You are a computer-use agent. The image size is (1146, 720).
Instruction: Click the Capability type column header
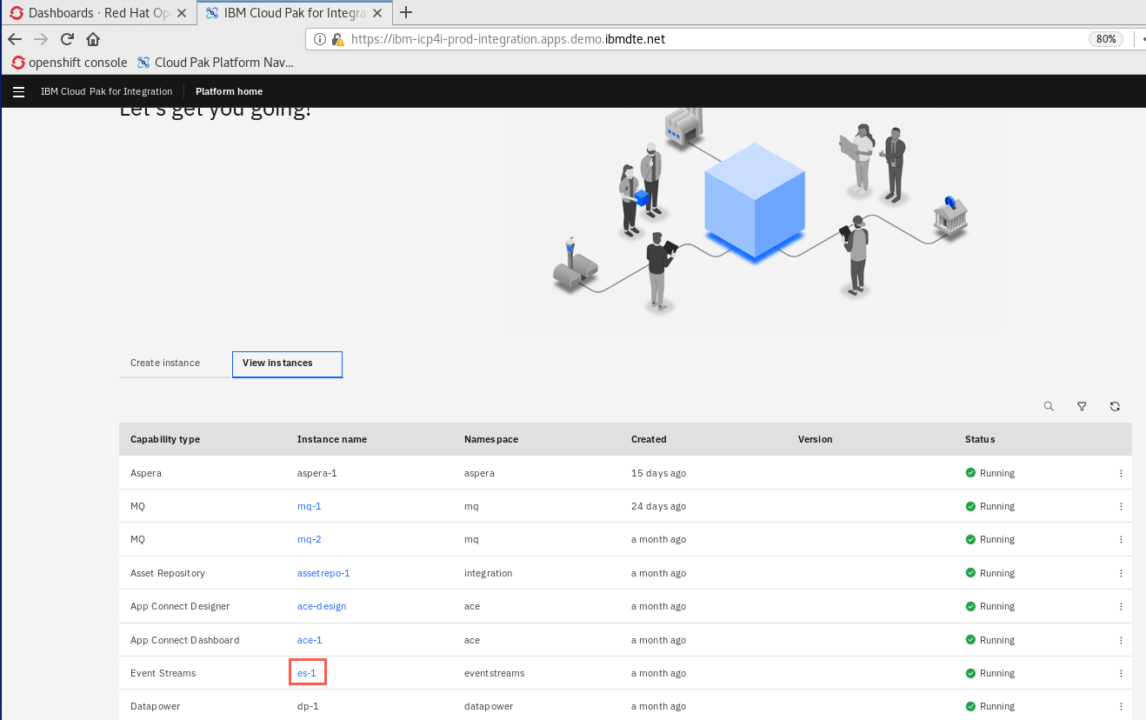[165, 439]
